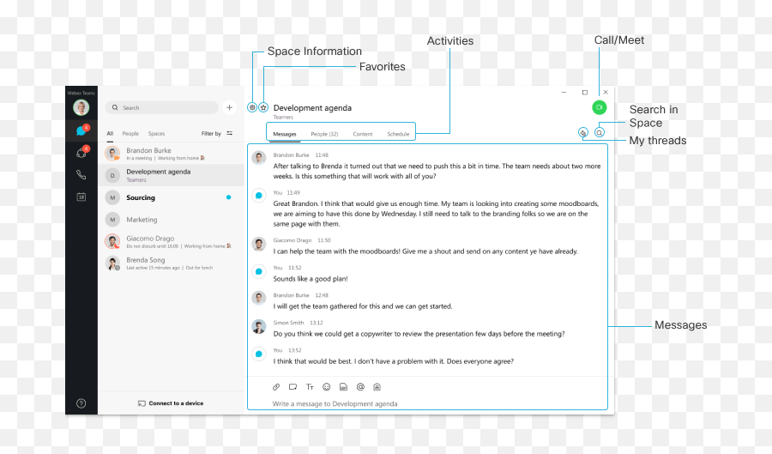
Task: Open the Brenda Song conversation
Action: pos(172,263)
